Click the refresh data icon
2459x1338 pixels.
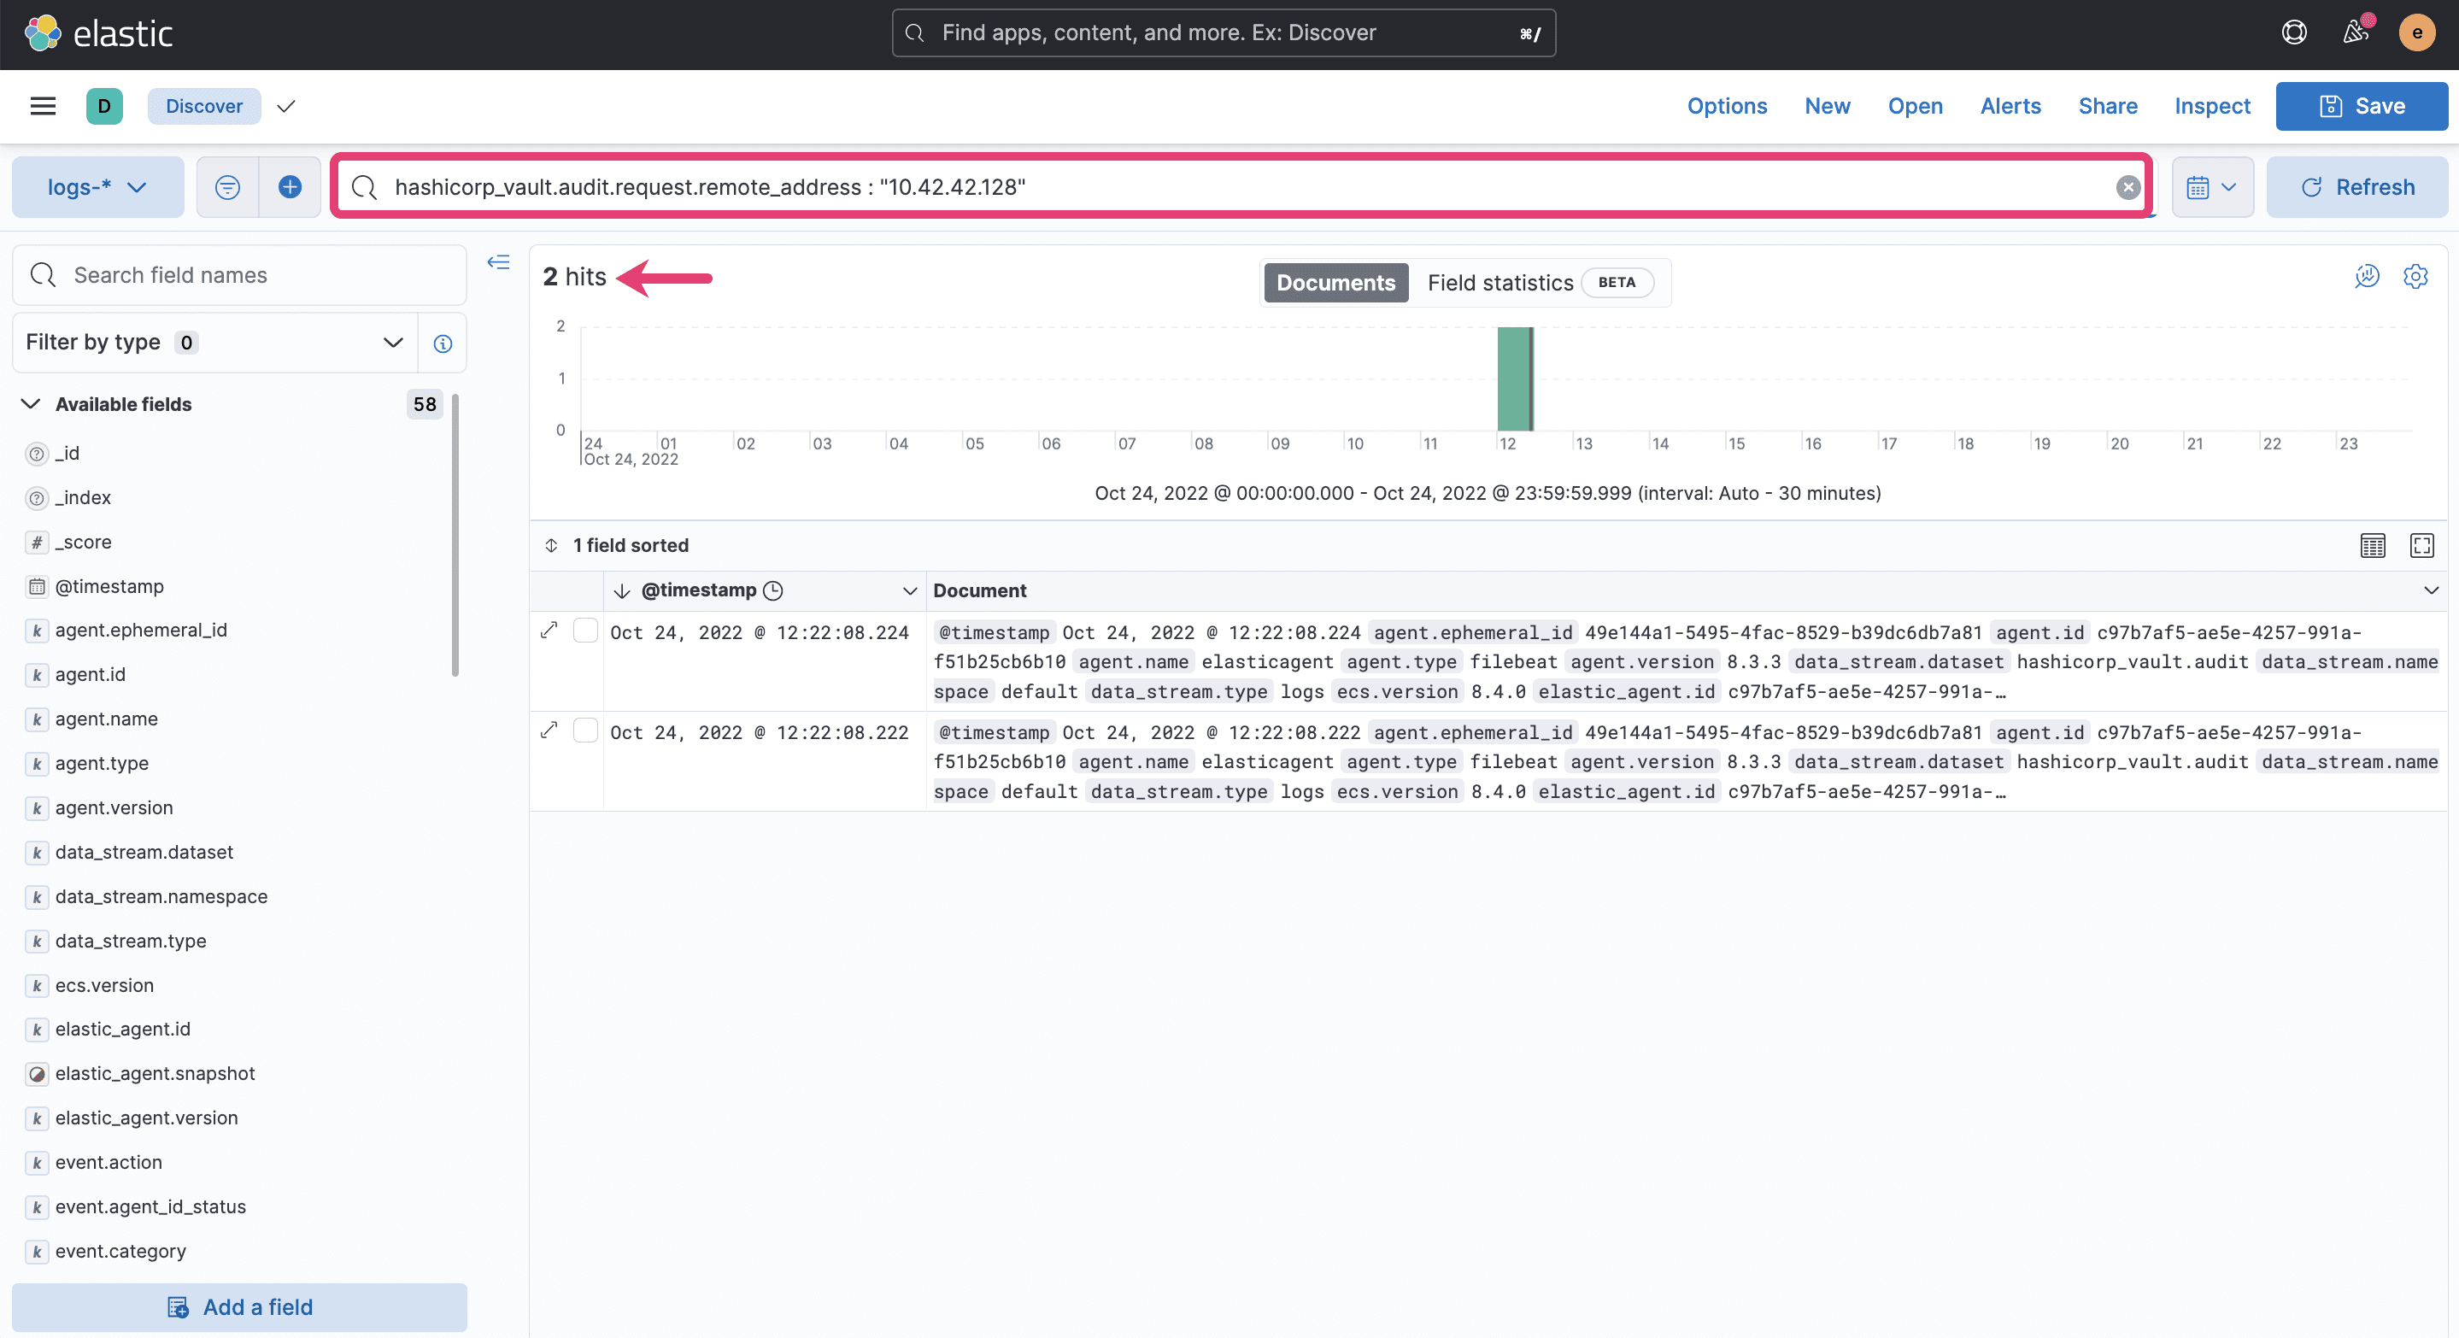tap(2309, 186)
